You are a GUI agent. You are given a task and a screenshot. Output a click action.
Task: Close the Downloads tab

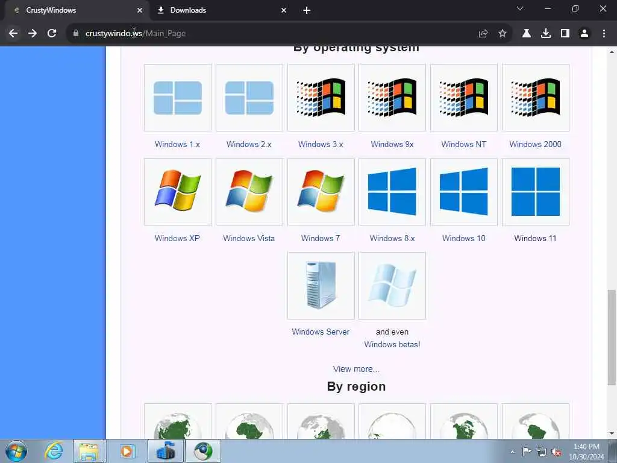[284, 10]
